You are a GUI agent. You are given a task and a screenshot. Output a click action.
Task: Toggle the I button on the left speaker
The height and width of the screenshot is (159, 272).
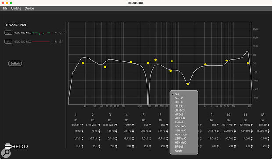(52, 33)
